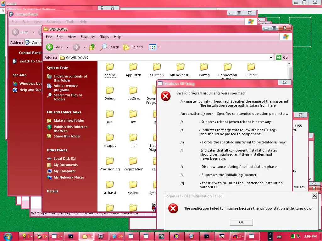
Task: Select the inf folder
Action: tap(133, 117)
